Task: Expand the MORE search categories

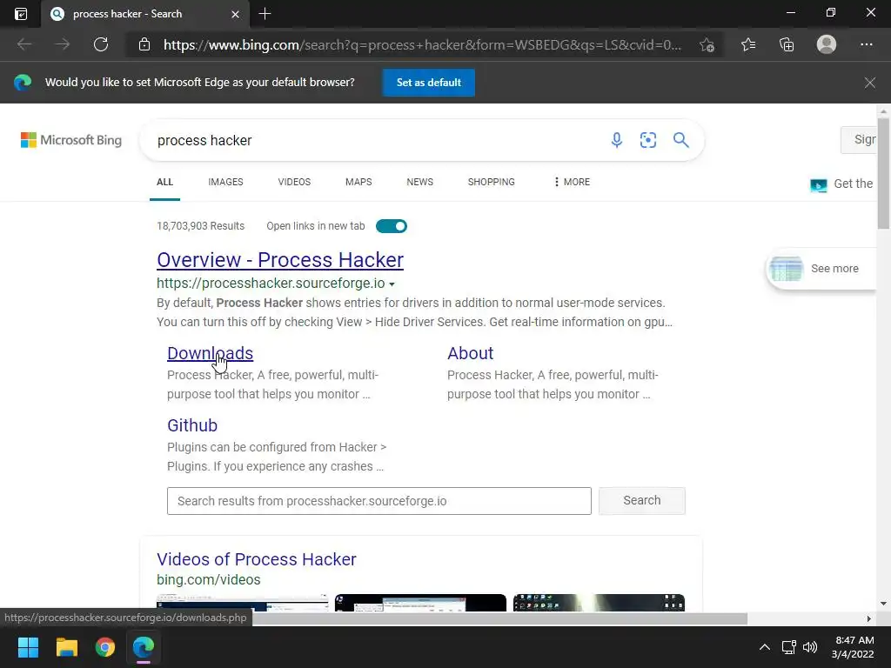Action: pyautogui.click(x=572, y=182)
